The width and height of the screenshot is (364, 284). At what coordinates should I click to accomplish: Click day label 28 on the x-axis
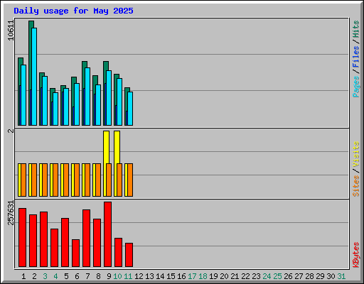coord(309,276)
